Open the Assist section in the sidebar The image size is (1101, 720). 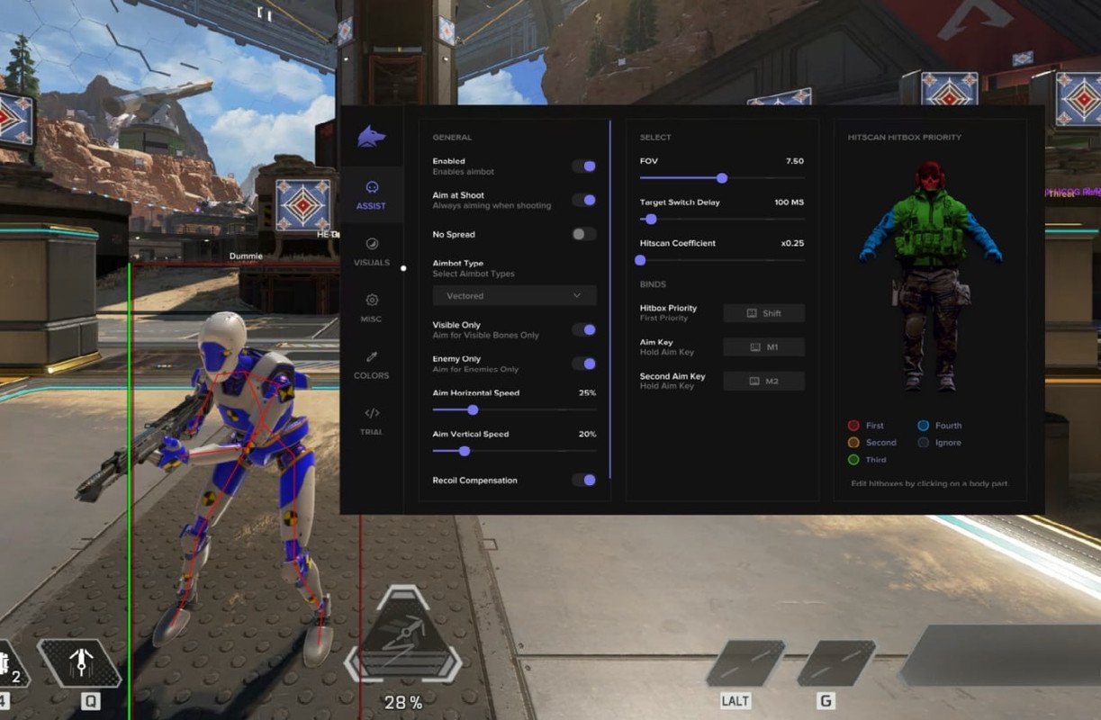pos(371,195)
